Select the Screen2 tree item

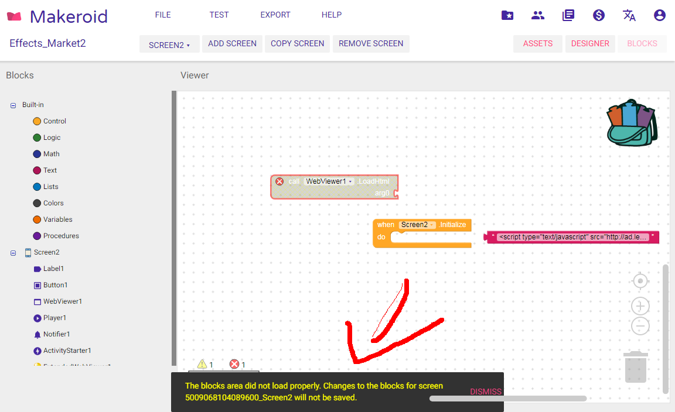tap(42, 252)
